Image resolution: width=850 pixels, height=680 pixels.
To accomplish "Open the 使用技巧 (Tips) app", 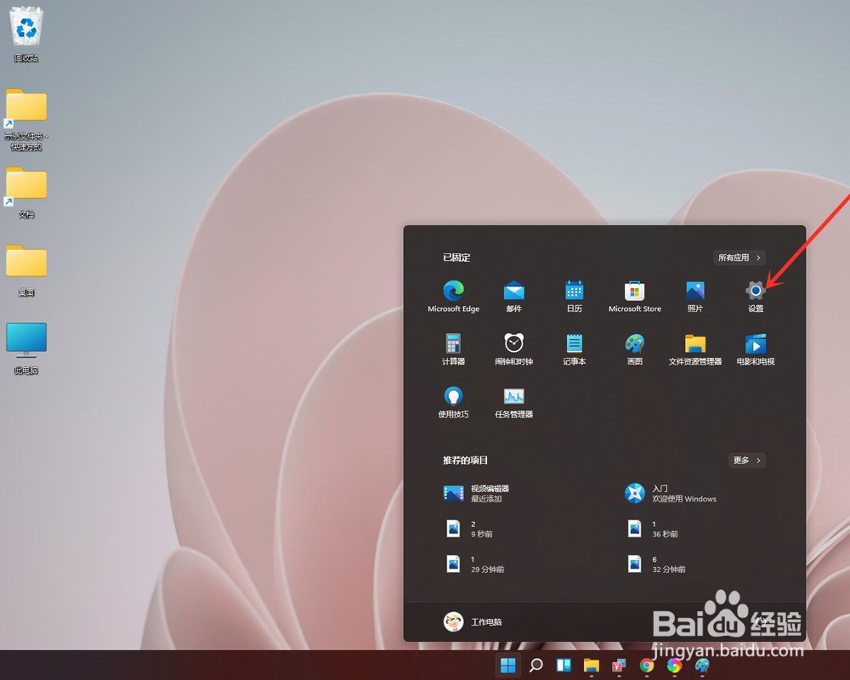I will pyautogui.click(x=453, y=402).
